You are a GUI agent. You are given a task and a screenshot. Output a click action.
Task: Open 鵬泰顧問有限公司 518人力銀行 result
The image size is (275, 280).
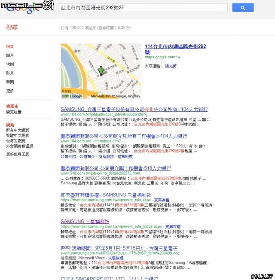(x=116, y=168)
